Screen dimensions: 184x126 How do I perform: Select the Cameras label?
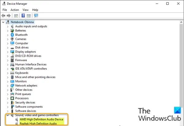pyautogui.click(x=21, y=39)
